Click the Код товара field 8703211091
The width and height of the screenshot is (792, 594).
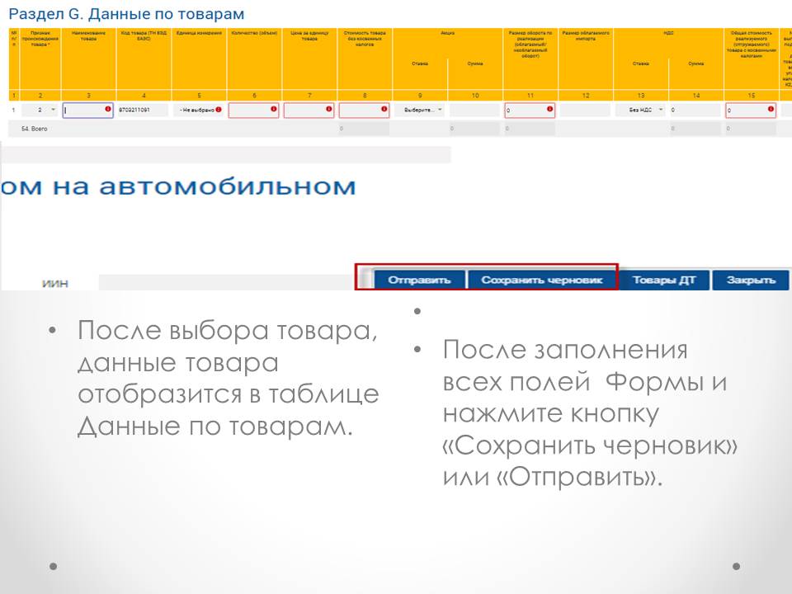tap(144, 110)
